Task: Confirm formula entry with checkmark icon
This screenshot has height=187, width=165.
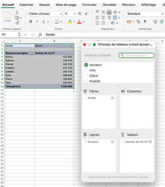Action: click(33, 35)
